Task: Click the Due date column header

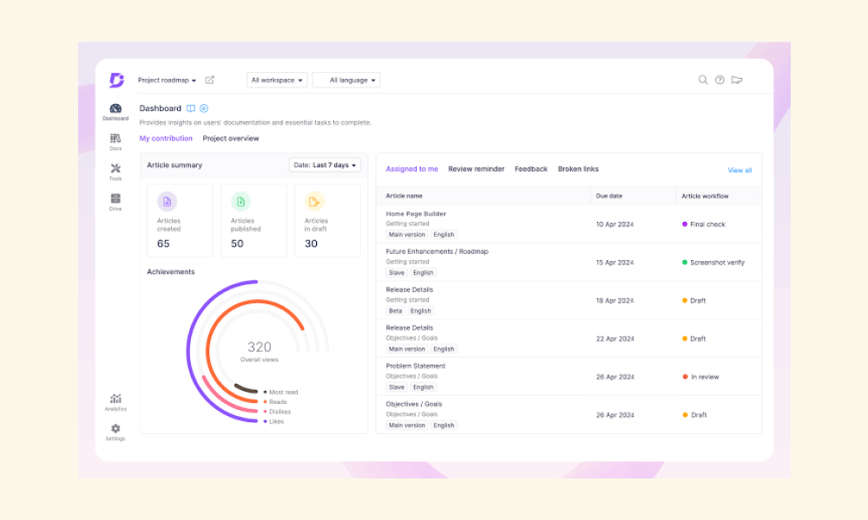Action: pyautogui.click(x=609, y=196)
